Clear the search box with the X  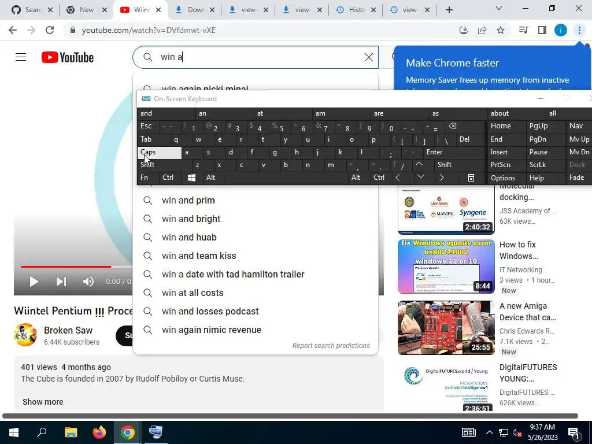pos(368,57)
